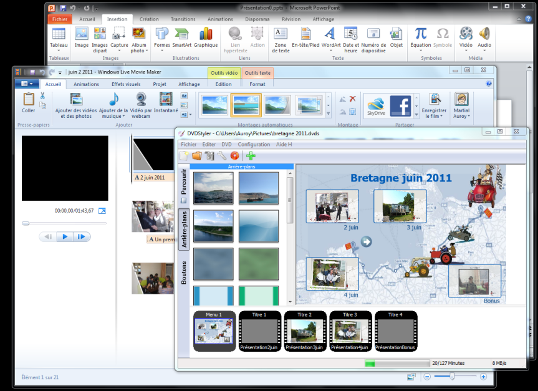Open the Martial Auroy account dropdown
The image size is (538, 391).
pyautogui.click(x=461, y=105)
